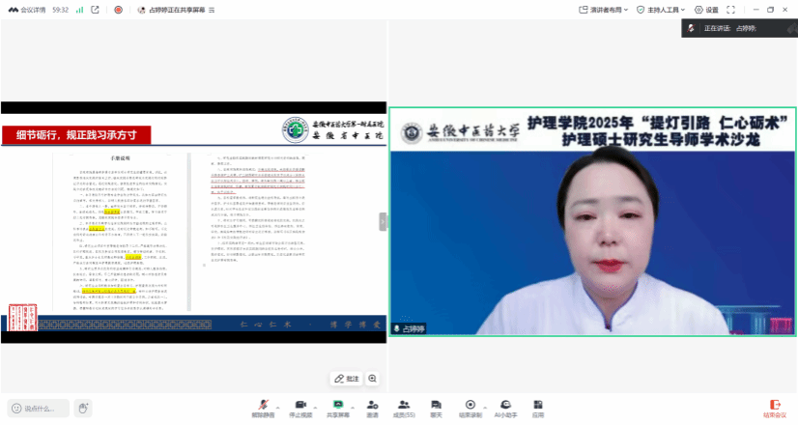The image size is (798, 425).
Task: Open 设置 settings in top bar
Action: [706, 10]
